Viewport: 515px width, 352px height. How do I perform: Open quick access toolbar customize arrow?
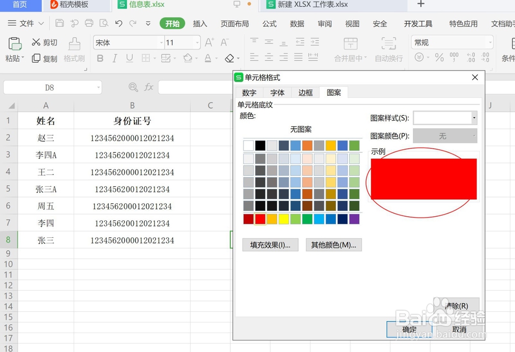coord(148,23)
